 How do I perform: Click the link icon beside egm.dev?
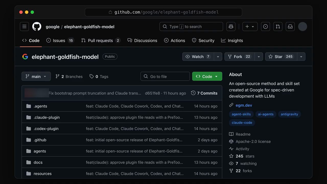pyautogui.click(x=231, y=105)
